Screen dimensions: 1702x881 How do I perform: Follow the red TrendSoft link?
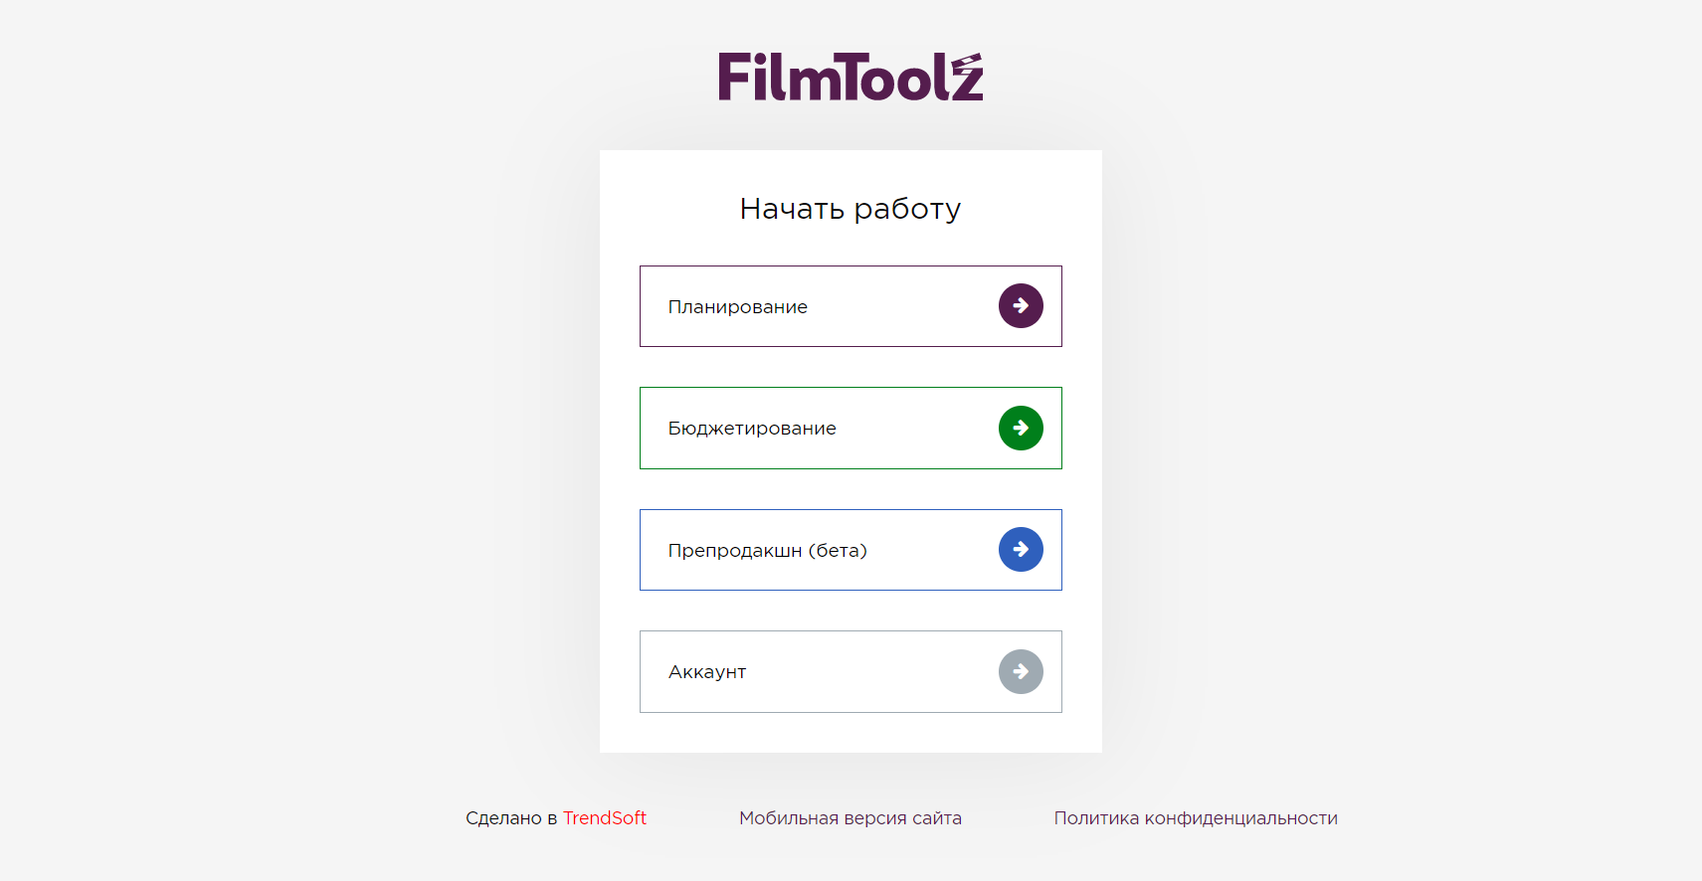(605, 817)
